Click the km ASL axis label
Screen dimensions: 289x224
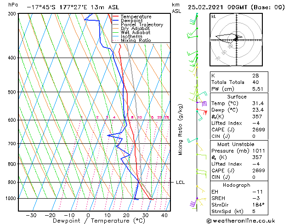(x=176, y=8)
